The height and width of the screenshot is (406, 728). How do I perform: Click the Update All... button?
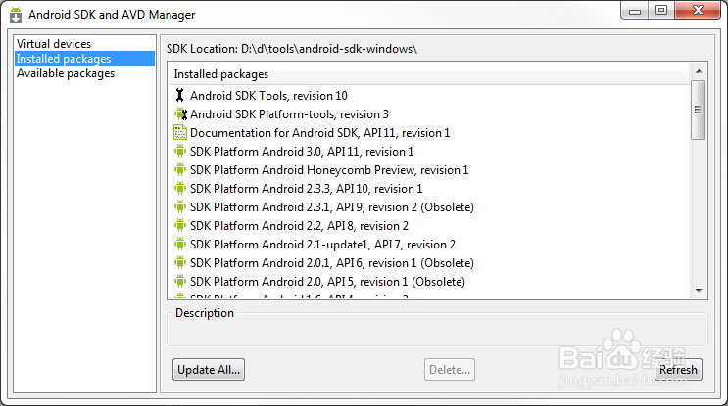click(209, 370)
